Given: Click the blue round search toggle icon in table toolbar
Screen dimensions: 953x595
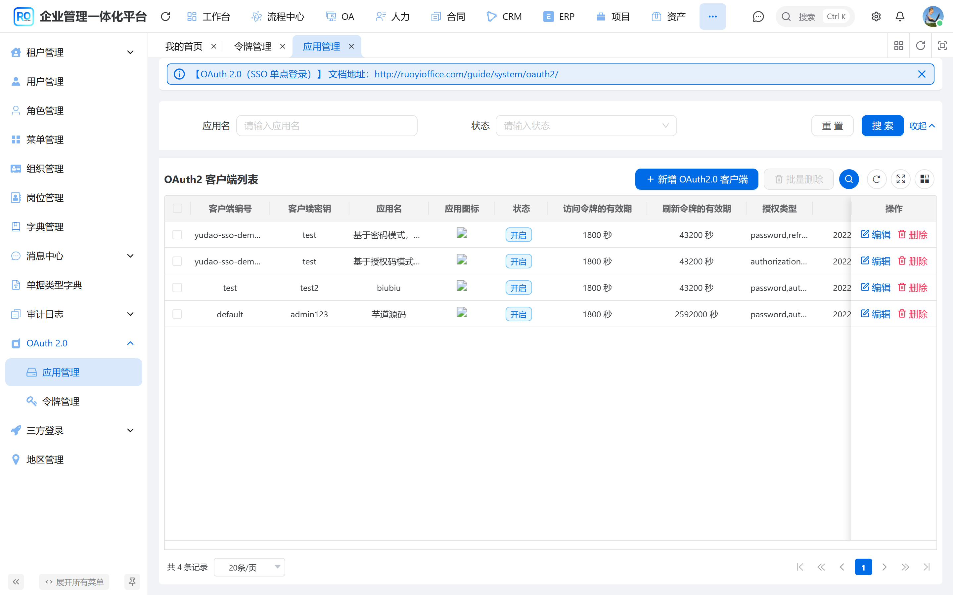Looking at the screenshot, I should [x=849, y=179].
